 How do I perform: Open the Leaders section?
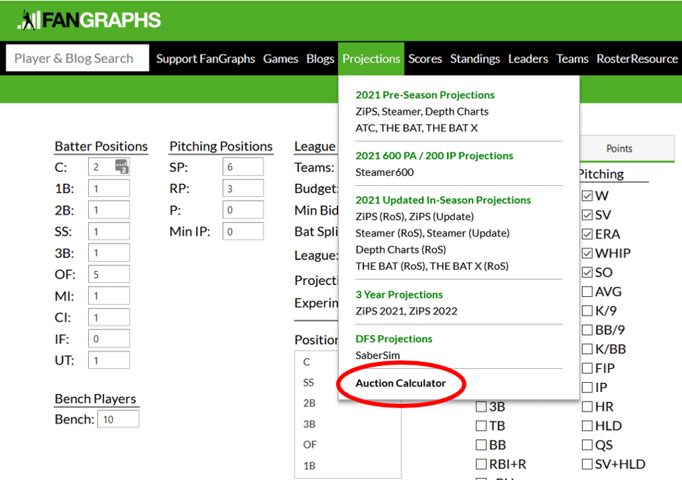(x=528, y=59)
